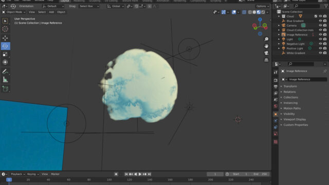Viewport: 329px width, 185px height.
Task: Open the viewport Object menu
Action: (61, 12)
